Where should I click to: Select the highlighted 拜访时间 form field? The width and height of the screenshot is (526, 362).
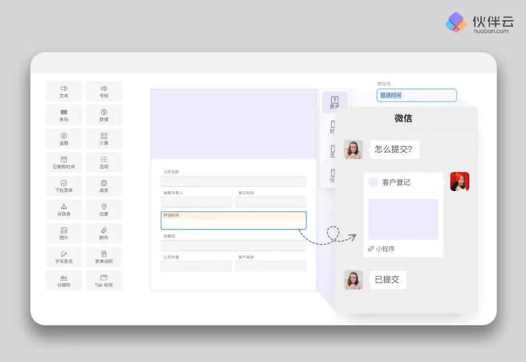click(x=233, y=221)
